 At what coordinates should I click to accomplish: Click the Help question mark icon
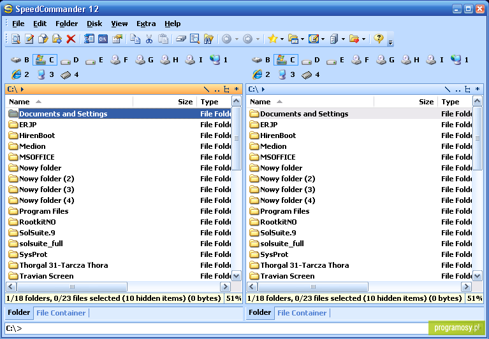pos(379,39)
